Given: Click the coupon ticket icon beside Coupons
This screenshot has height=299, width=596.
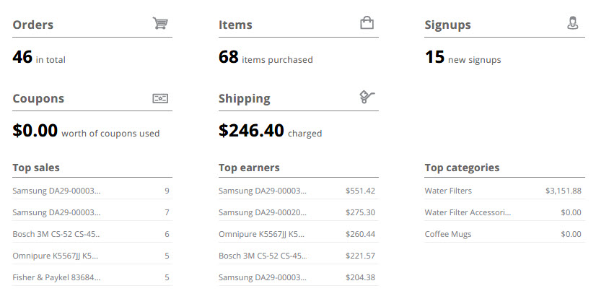Looking at the screenshot, I should click(x=160, y=98).
